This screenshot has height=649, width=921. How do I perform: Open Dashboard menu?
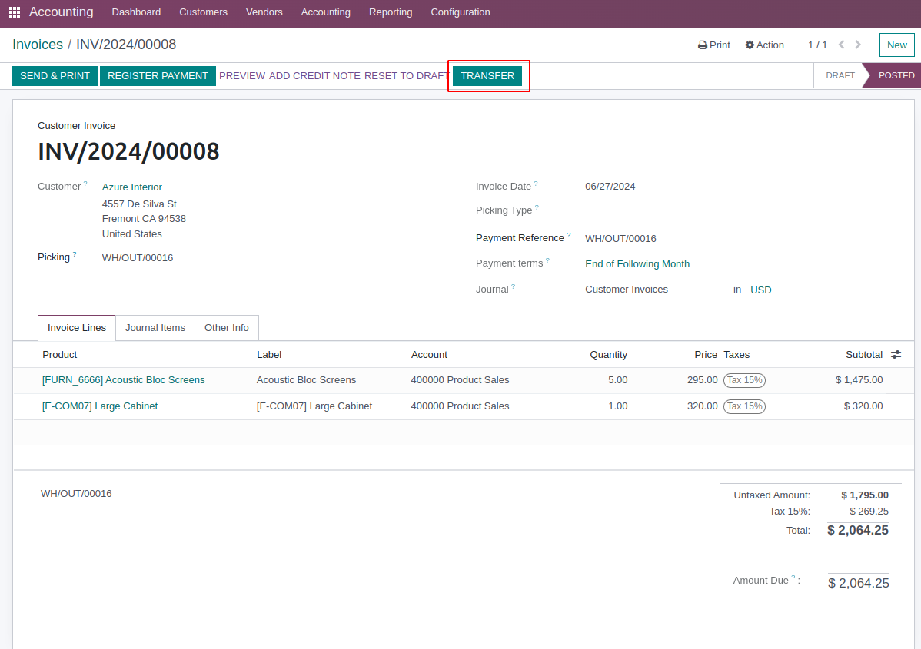pos(136,12)
